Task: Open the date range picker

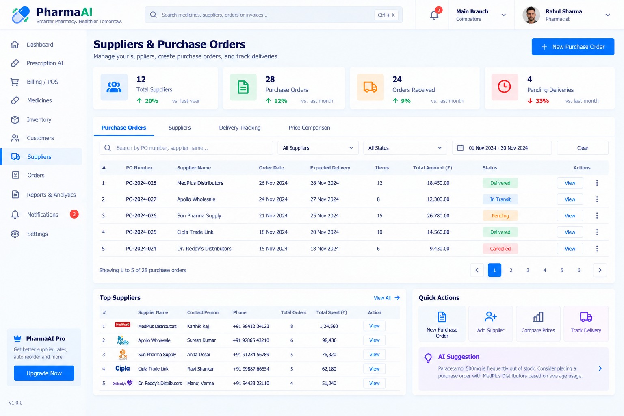Action: pyautogui.click(x=502, y=148)
